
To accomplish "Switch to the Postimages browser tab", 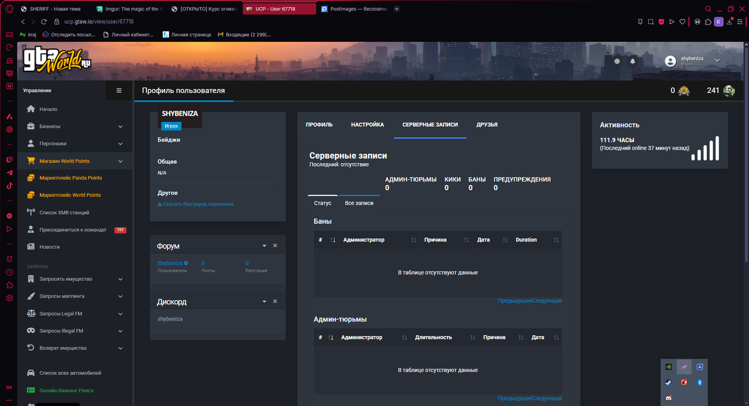I will click(355, 9).
